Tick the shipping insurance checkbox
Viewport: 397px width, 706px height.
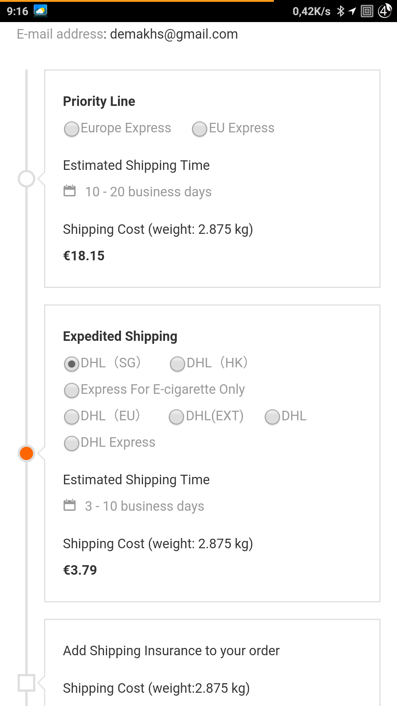tap(26, 683)
